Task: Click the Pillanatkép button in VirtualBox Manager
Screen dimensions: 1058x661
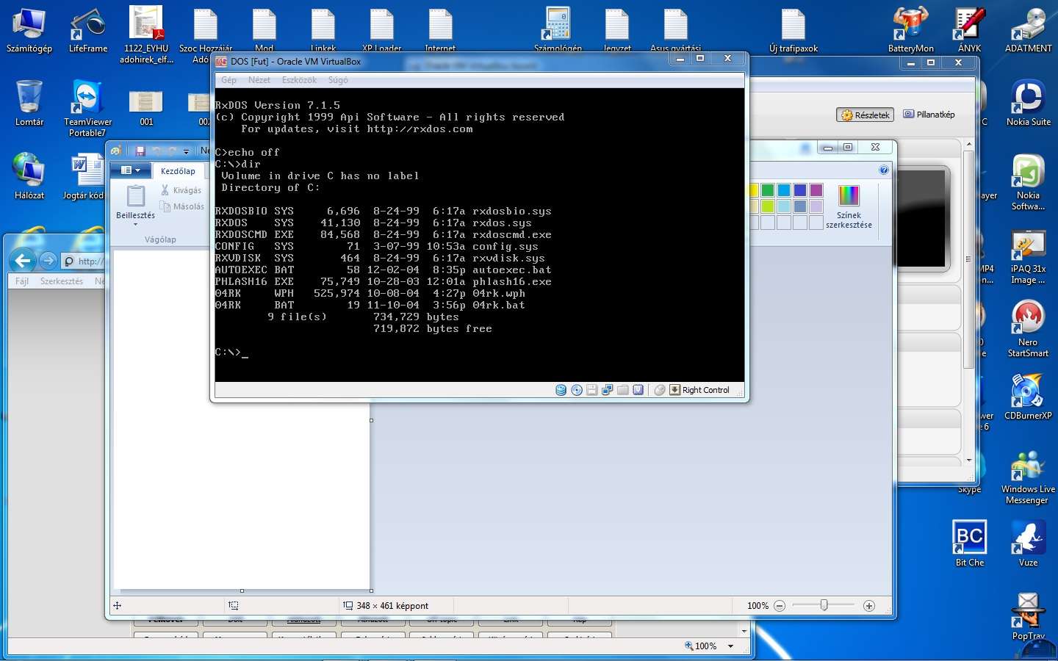Action: click(929, 115)
